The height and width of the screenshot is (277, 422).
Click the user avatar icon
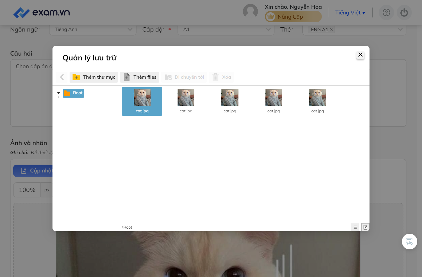point(250,11)
